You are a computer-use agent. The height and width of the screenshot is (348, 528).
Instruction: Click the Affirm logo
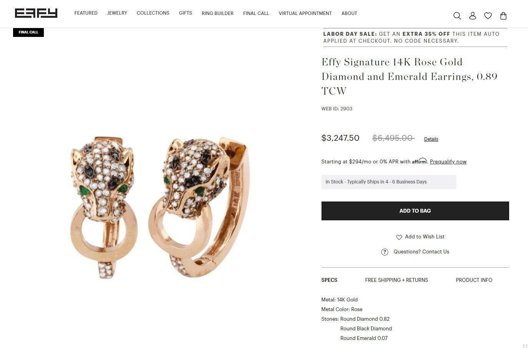click(x=420, y=161)
